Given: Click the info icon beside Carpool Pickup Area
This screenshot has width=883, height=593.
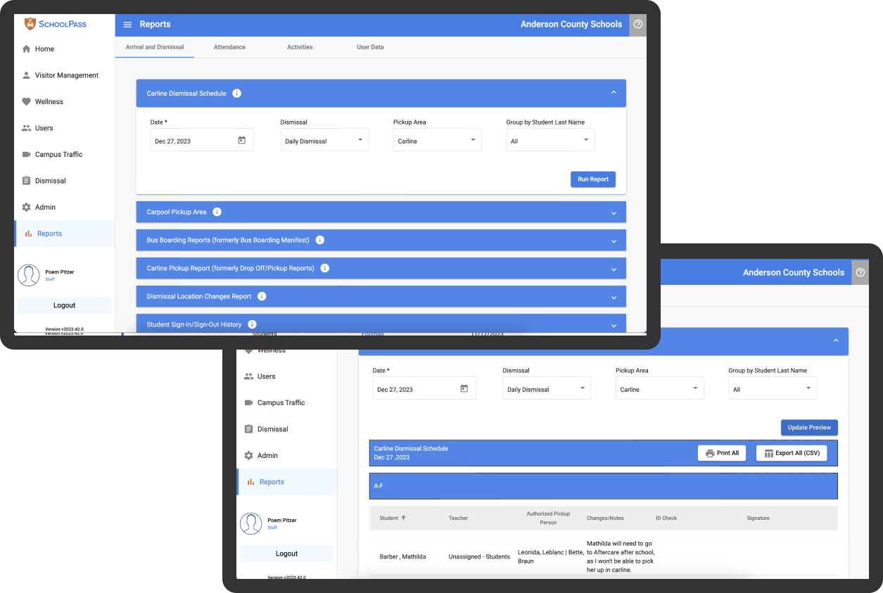Looking at the screenshot, I should (x=217, y=212).
